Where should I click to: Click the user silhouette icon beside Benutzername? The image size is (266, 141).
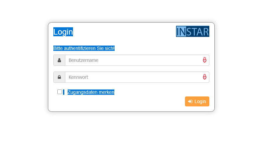coord(59,60)
